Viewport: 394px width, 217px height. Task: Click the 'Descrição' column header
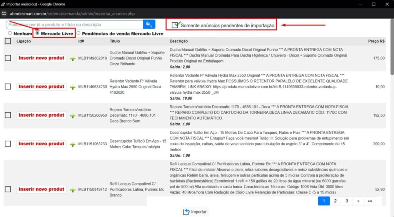click(x=179, y=41)
